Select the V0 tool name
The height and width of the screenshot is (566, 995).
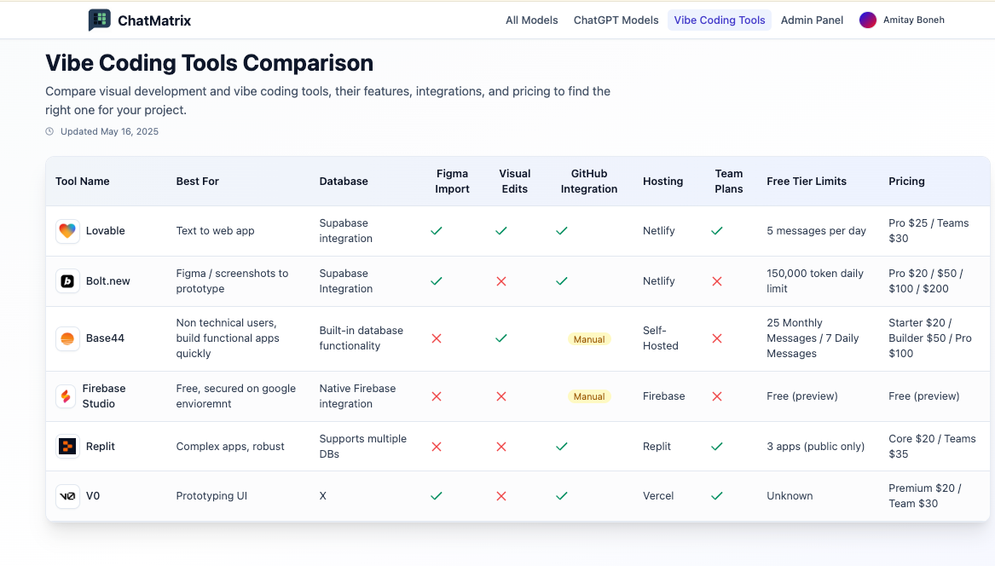click(93, 496)
